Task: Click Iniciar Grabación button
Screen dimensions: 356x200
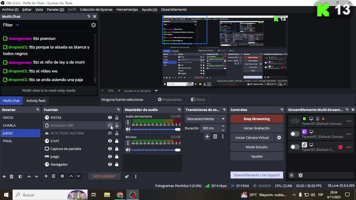Action: (257, 128)
